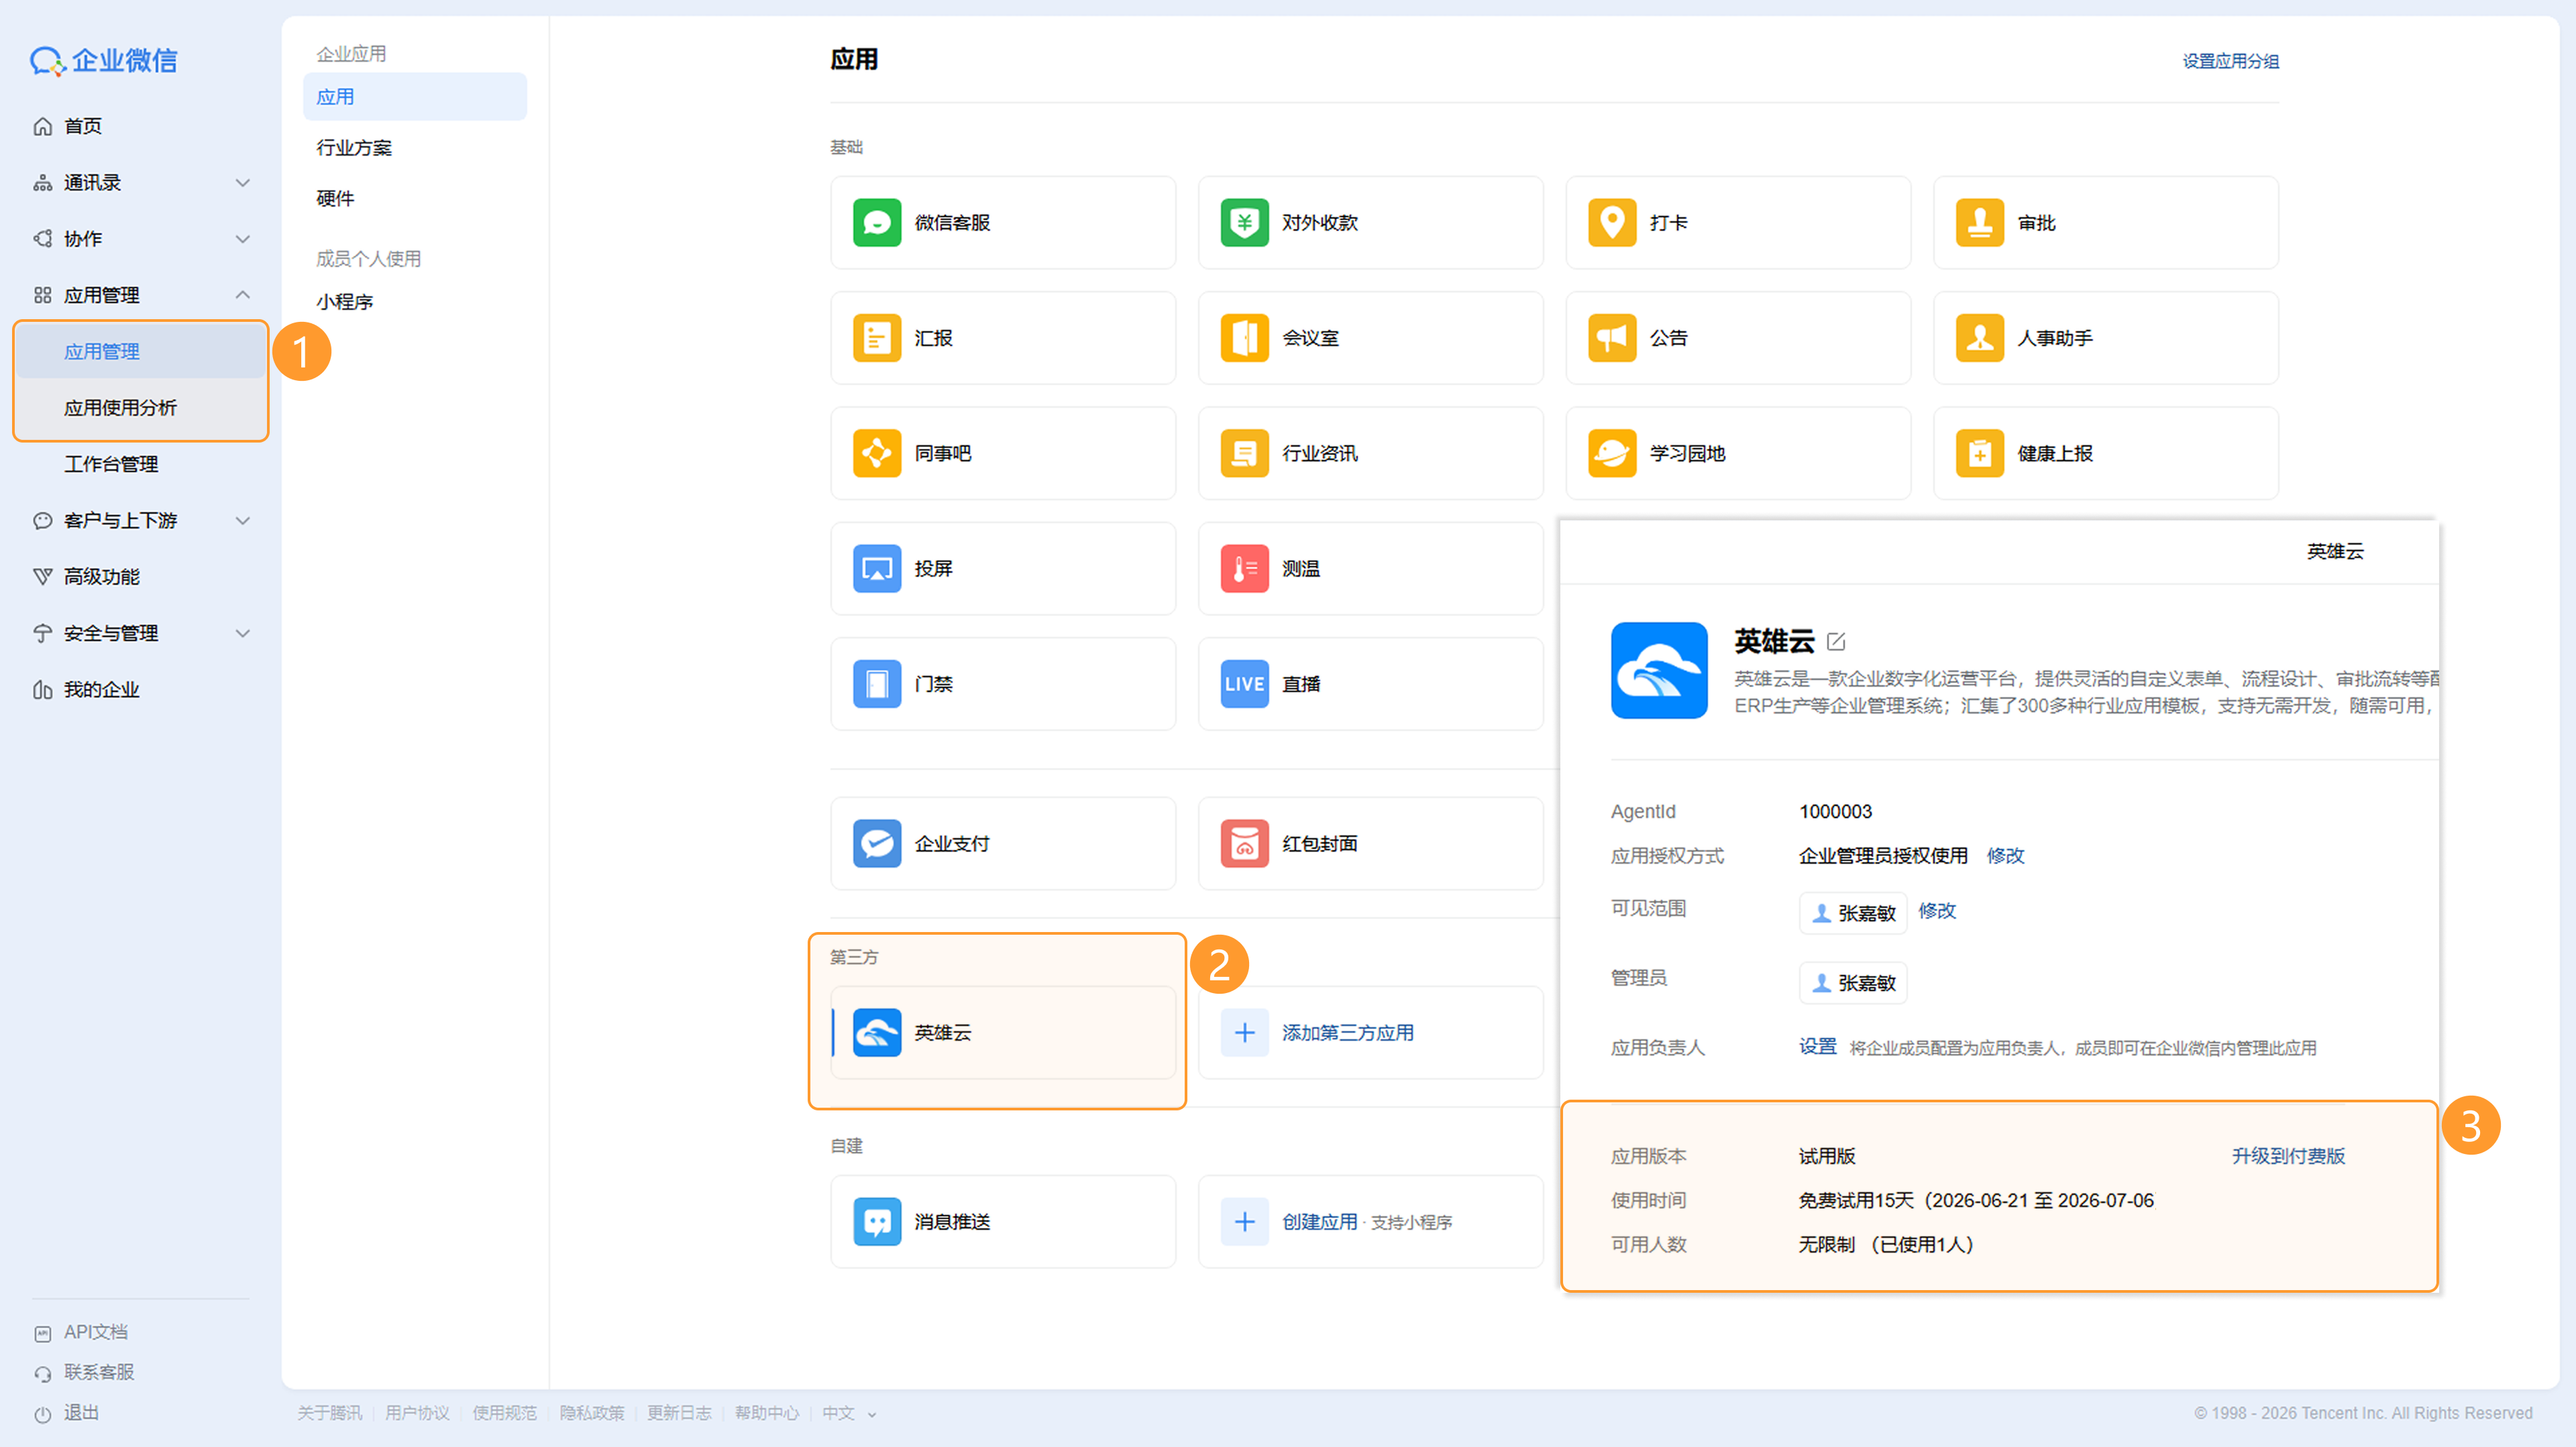Open the 人事助手 app icon
2576x1447 pixels.
point(1979,338)
